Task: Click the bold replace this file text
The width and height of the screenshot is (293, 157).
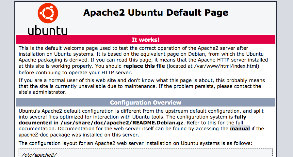Action: [144, 66]
